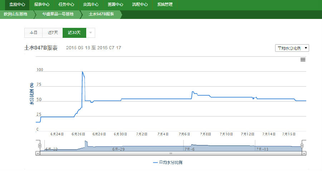Select the 近7天 time range

pyautogui.click(x=53, y=32)
